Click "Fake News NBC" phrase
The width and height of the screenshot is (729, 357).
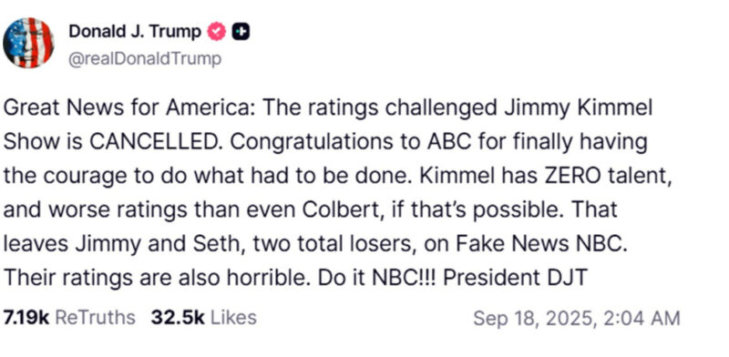point(538,244)
